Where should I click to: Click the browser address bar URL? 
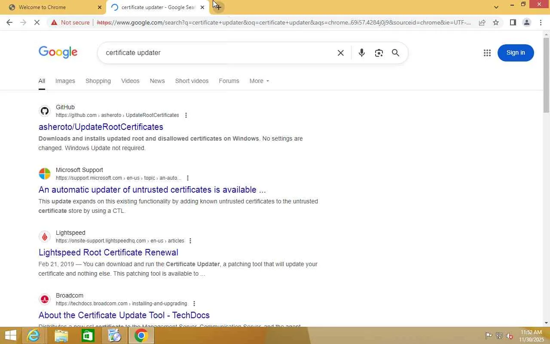point(284,22)
